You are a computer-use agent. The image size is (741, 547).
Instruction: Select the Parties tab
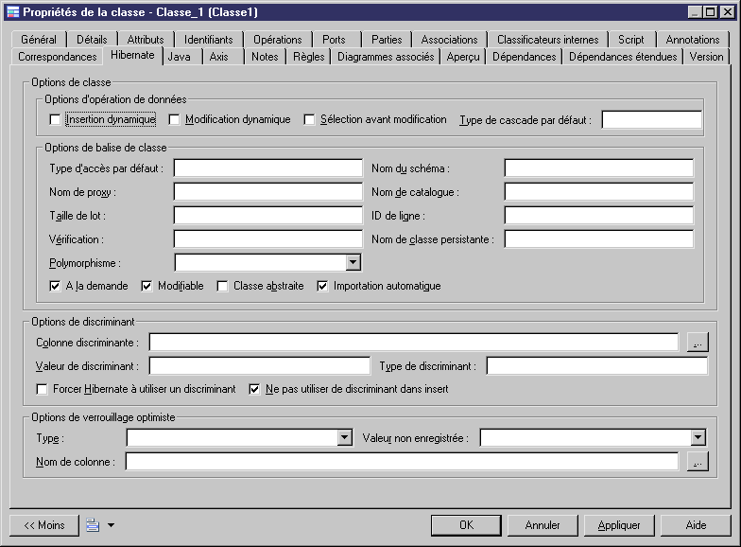point(387,40)
